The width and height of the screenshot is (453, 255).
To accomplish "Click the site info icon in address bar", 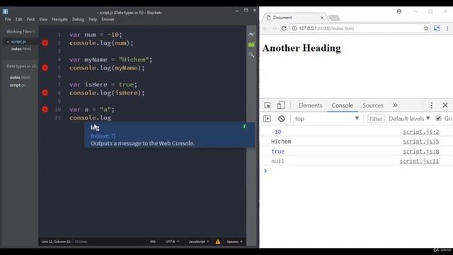I will [x=294, y=28].
